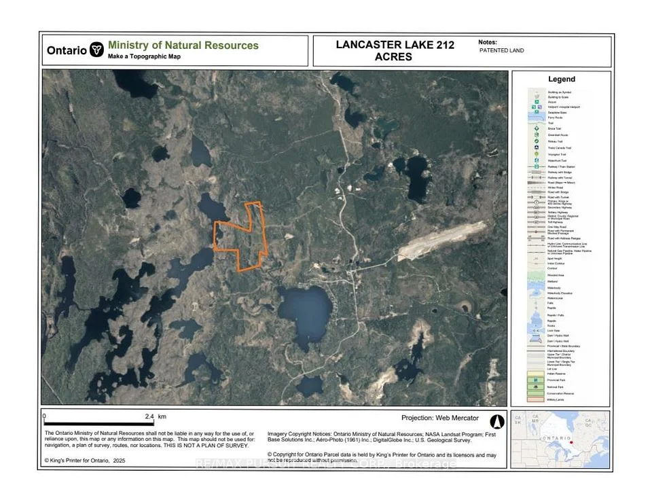The height and width of the screenshot is (504, 652).
Task: Click the National Park tree icon
Action: click(536, 386)
